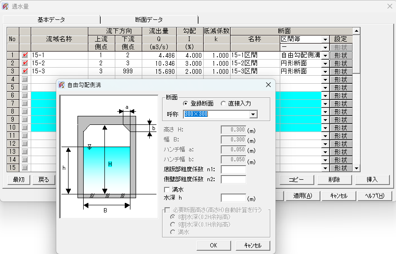Select the 直接入力 radio button
The height and width of the screenshot is (254, 396).
(x=224, y=103)
